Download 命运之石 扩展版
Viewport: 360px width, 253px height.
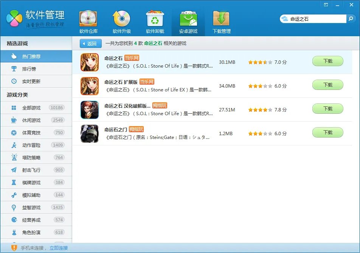[x=327, y=85]
